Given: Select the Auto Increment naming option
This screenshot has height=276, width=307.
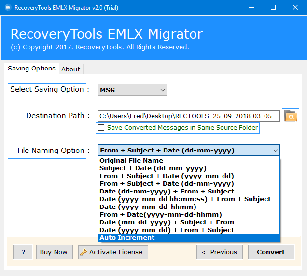Looking at the screenshot, I should pyautogui.click(x=189, y=237).
